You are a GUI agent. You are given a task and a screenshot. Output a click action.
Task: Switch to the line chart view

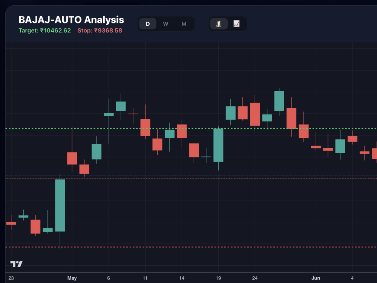(237, 24)
